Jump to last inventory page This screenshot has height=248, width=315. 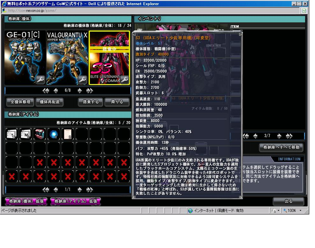[289, 136]
